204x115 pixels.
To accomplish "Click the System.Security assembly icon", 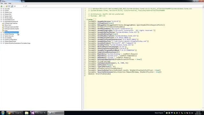I will (3, 36).
